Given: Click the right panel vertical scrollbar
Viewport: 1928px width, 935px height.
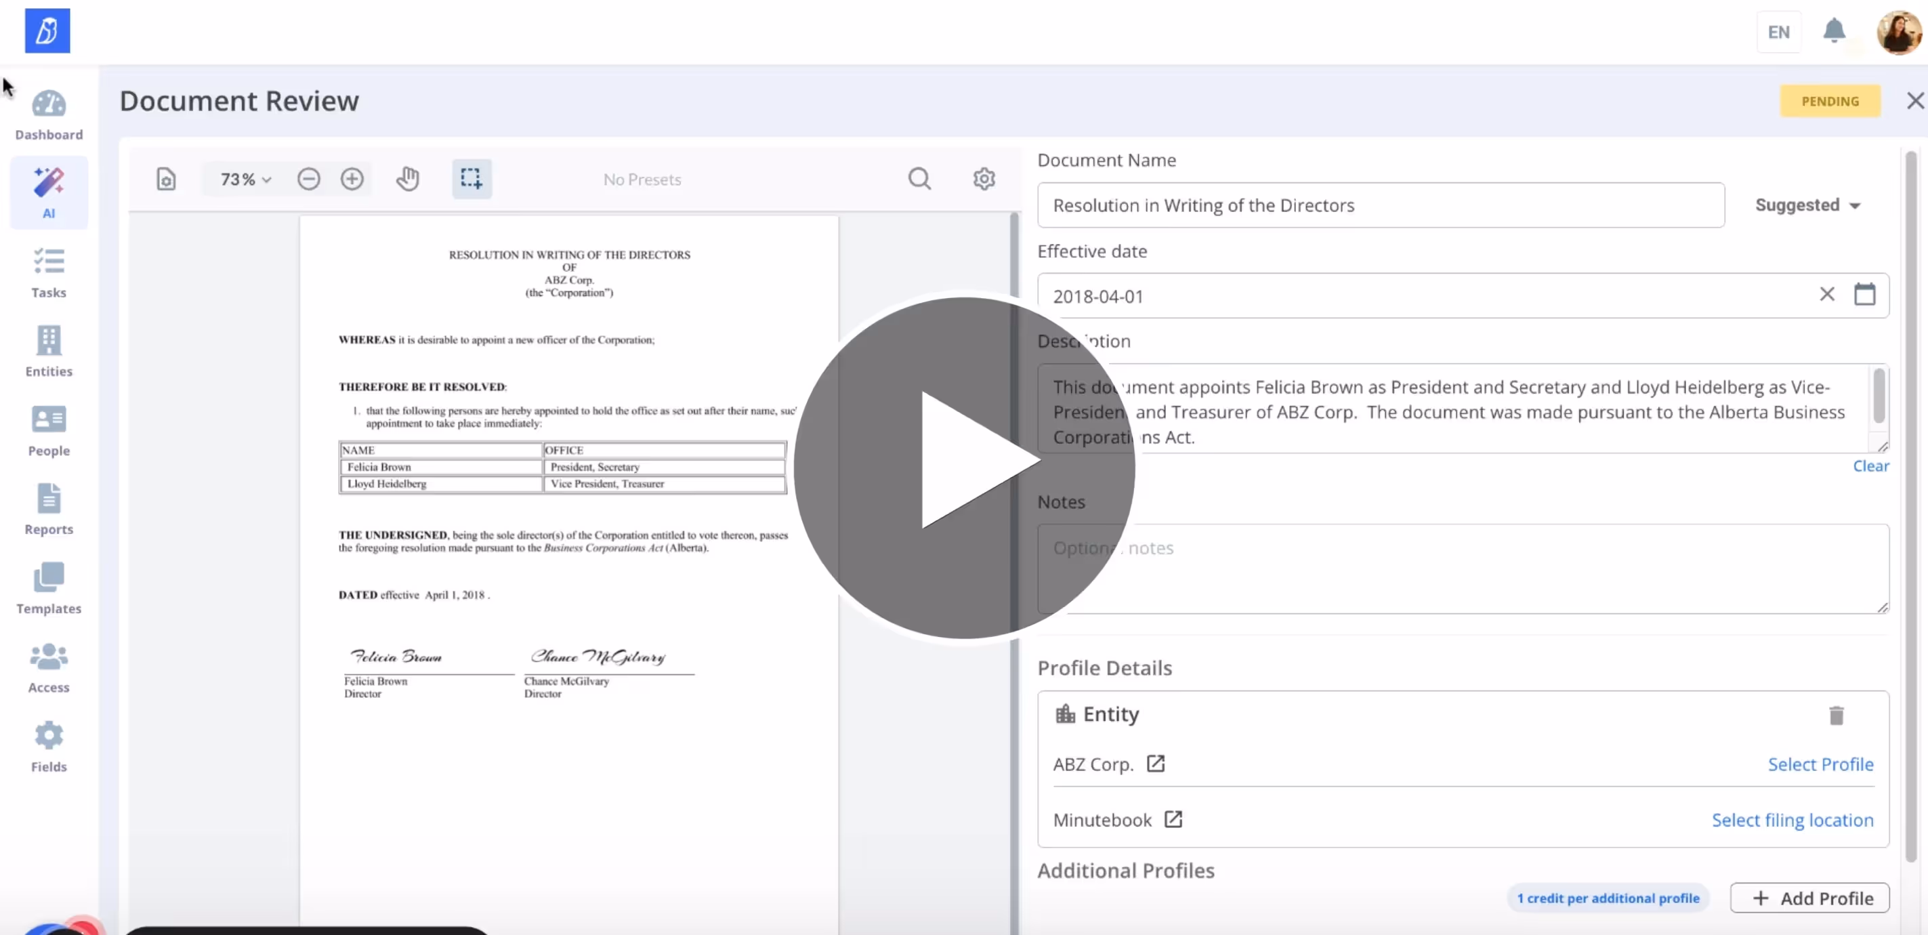Looking at the screenshot, I should coord(1911,505).
